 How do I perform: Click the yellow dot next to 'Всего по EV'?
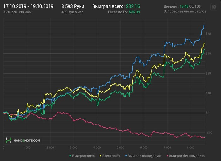(101, 156)
